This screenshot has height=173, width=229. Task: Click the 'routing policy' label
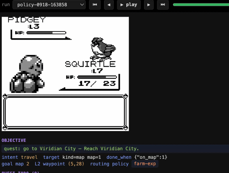click(x=109, y=164)
